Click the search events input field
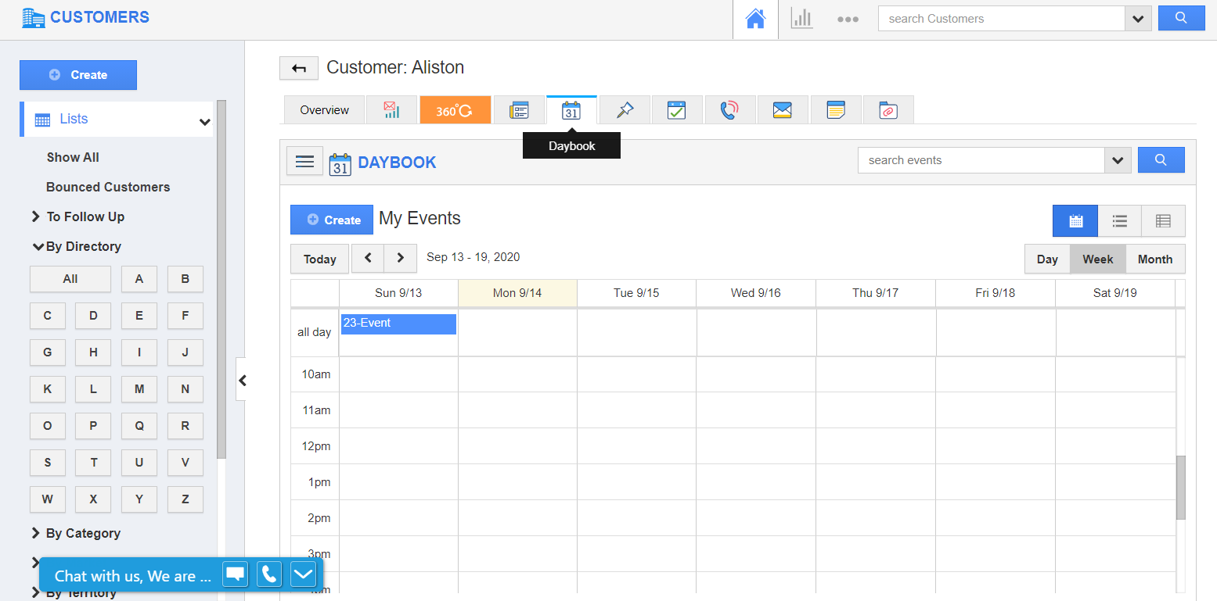The height and width of the screenshot is (601, 1217). pos(981,160)
